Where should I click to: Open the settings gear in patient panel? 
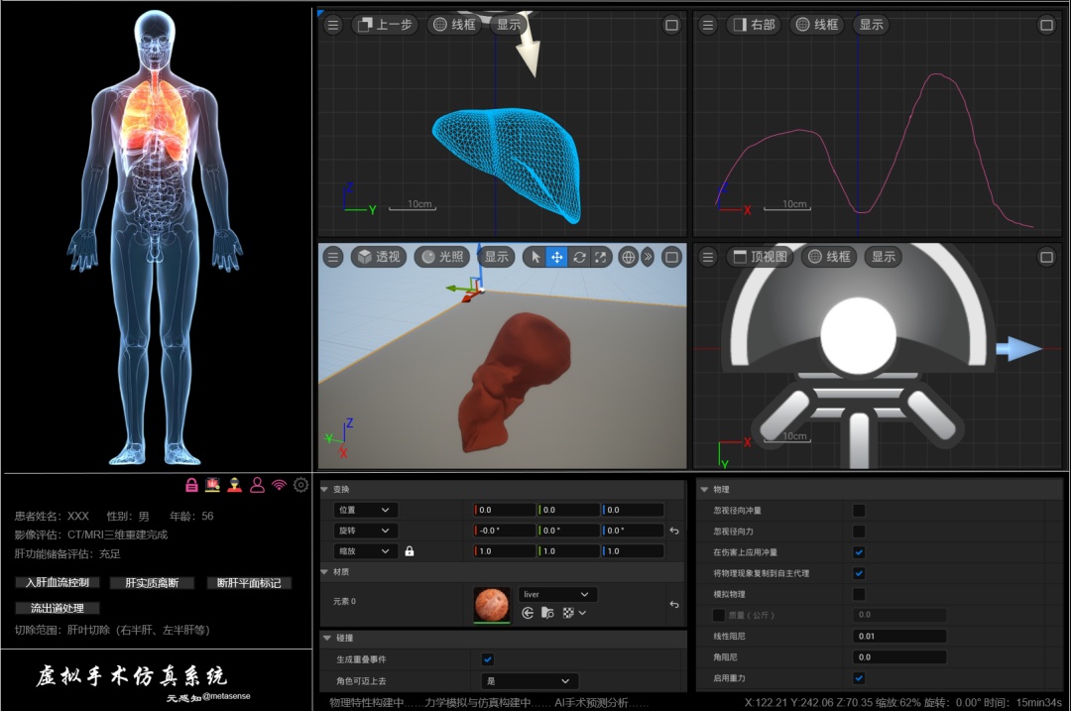point(300,485)
